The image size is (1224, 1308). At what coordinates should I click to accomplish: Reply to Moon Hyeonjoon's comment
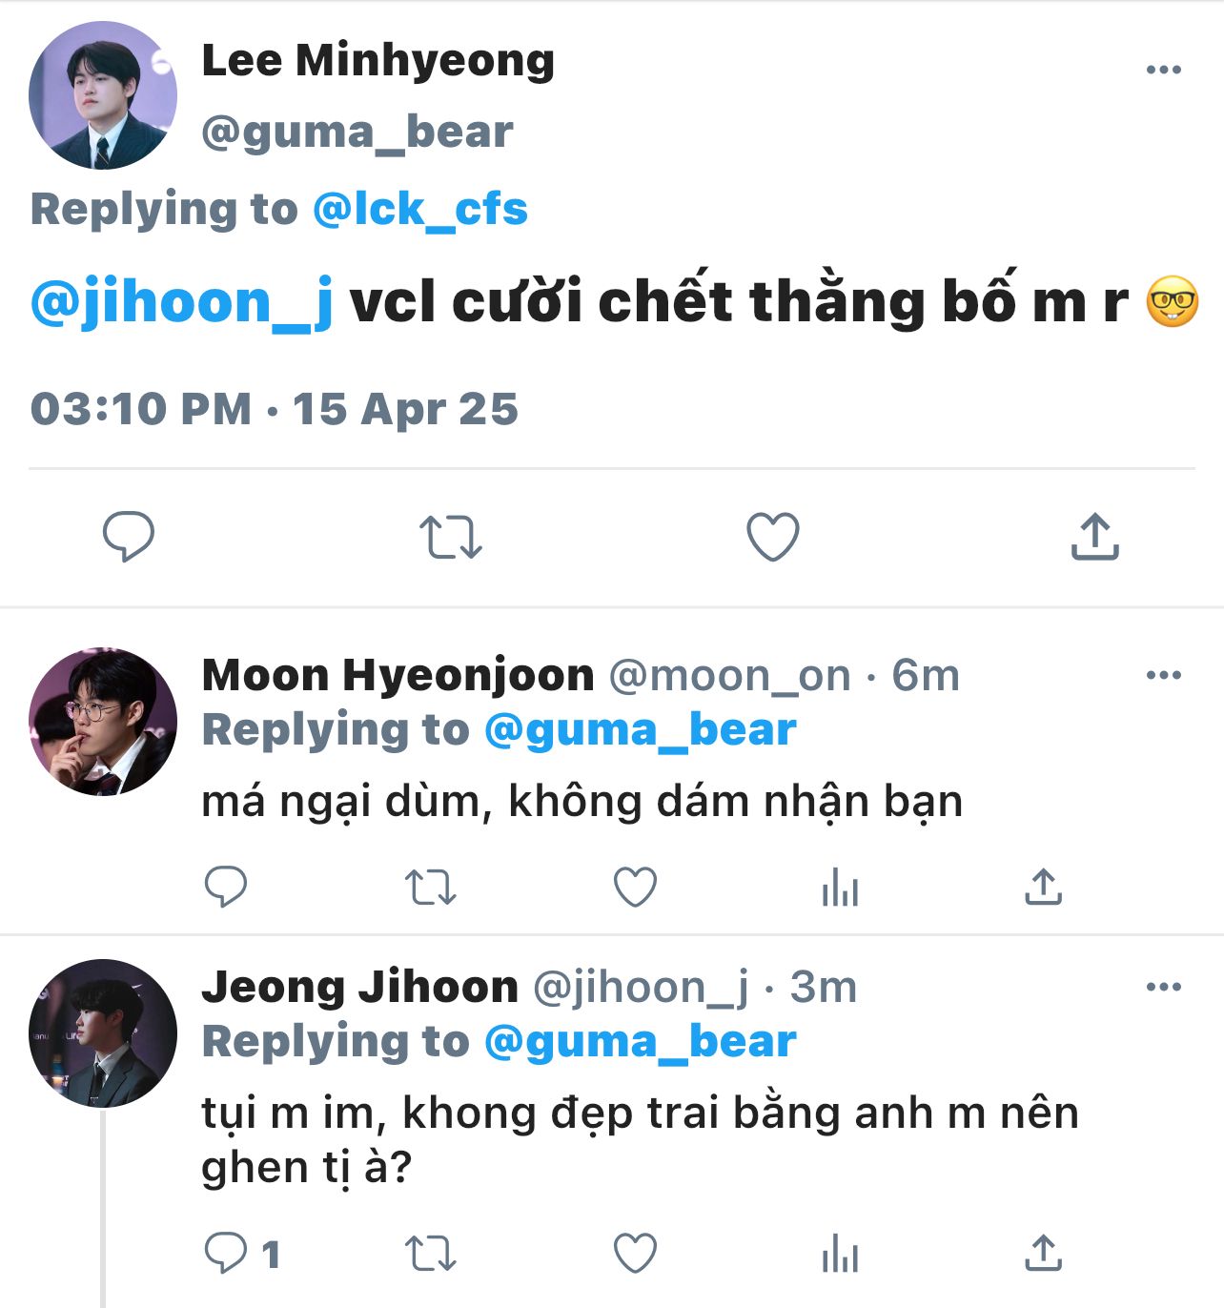[x=226, y=887]
